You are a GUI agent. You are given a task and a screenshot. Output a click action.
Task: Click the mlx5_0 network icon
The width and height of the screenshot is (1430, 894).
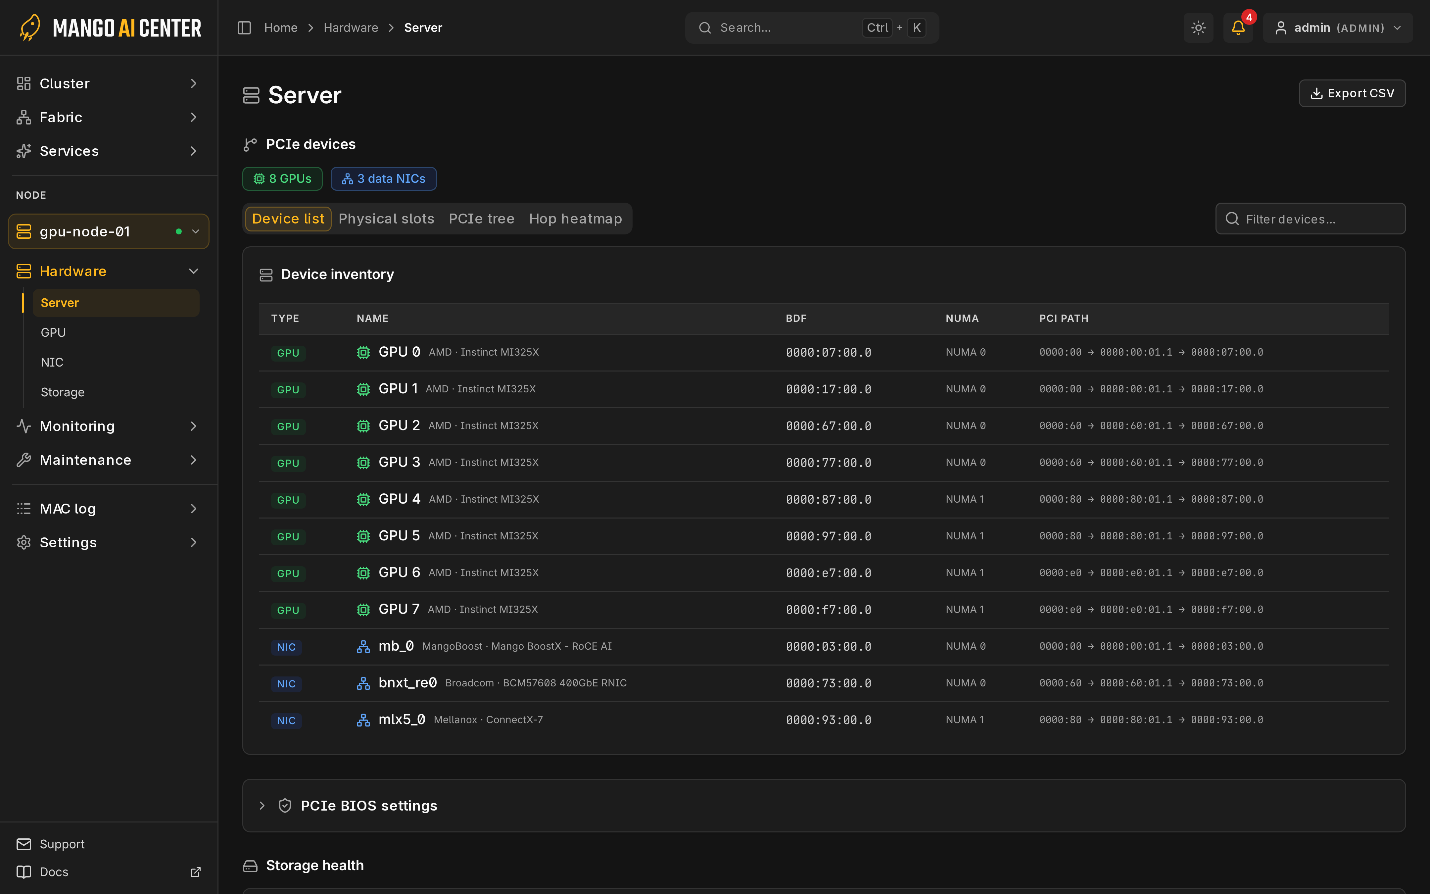pyautogui.click(x=363, y=720)
